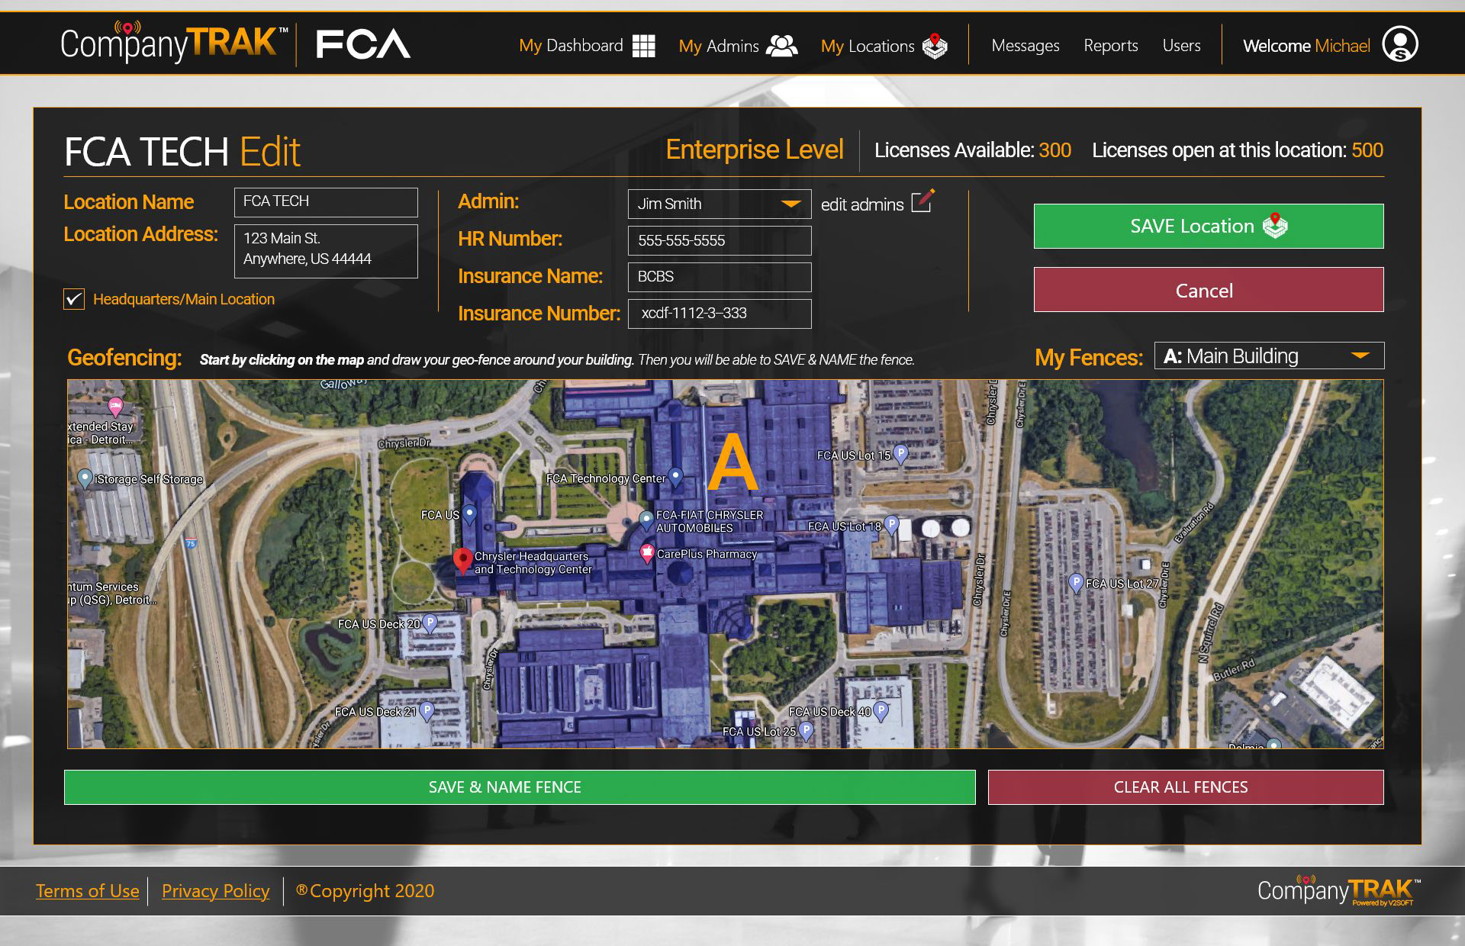Click the FCA US map marker

point(470,513)
